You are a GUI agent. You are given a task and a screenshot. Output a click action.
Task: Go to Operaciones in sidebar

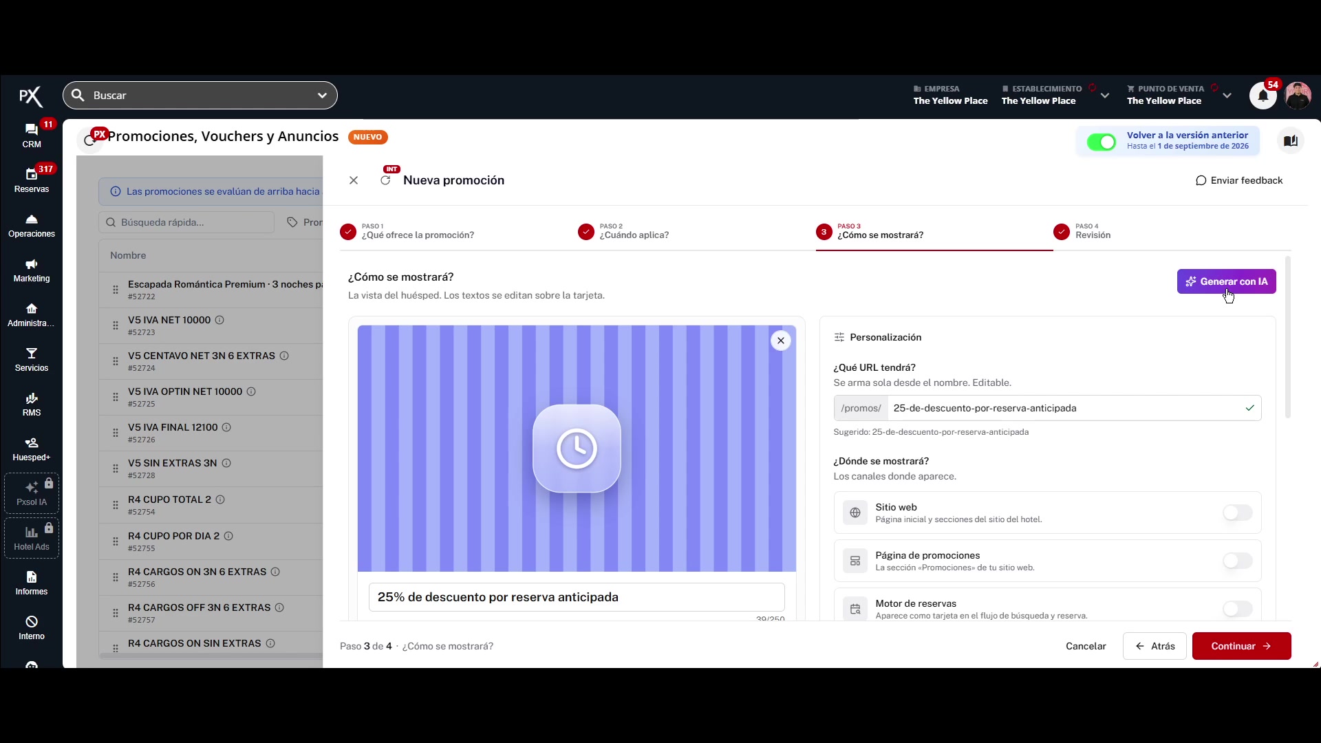[x=32, y=226]
